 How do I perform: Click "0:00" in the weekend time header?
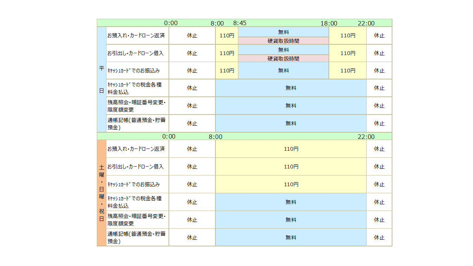(169, 136)
